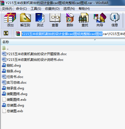Click the archive path address field
This screenshot has width=125, height=129.
pos(70,34)
